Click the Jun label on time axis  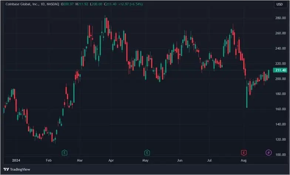tap(180, 161)
